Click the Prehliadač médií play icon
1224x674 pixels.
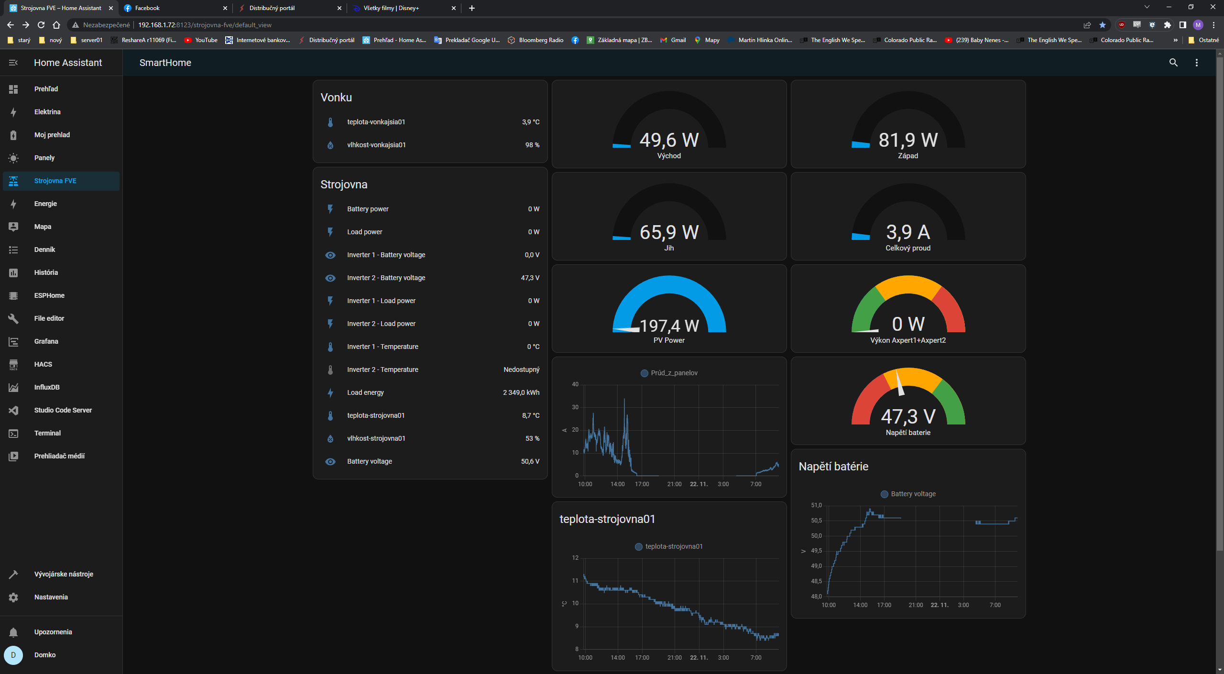coord(13,456)
